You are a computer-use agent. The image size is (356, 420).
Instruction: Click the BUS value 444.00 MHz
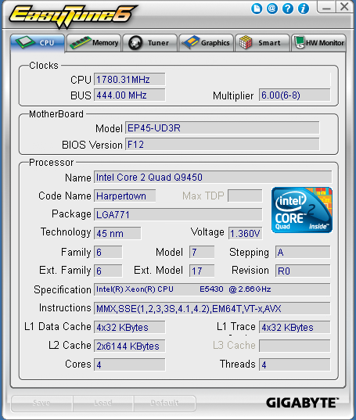point(129,95)
